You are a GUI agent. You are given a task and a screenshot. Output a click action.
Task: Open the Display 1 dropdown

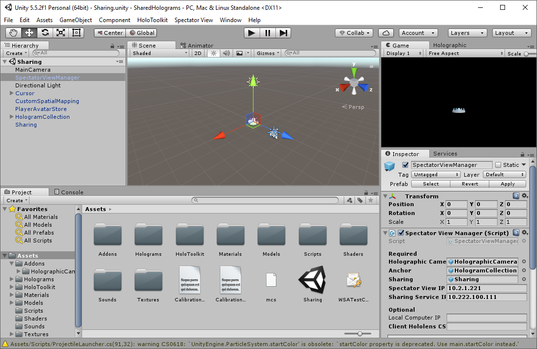[x=403, y=54]
